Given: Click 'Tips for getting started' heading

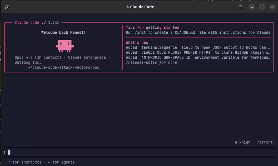Looking at the screenshot, I should pos(153,28).
